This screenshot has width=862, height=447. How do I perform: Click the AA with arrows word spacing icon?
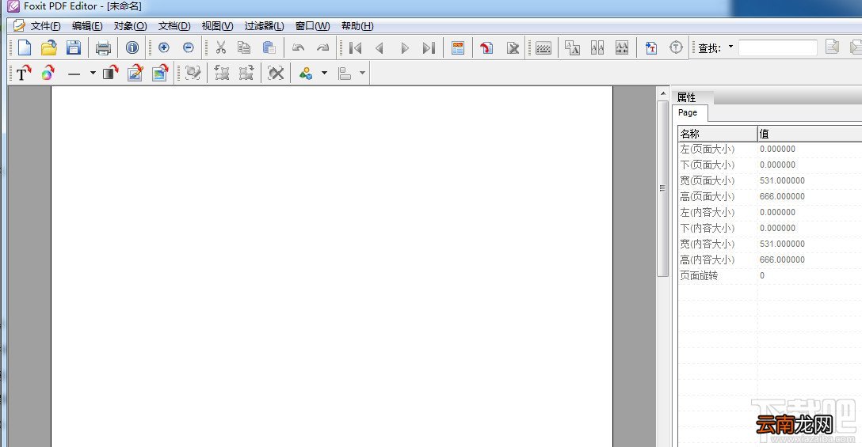pyautogui.click(x=622, y=47)
